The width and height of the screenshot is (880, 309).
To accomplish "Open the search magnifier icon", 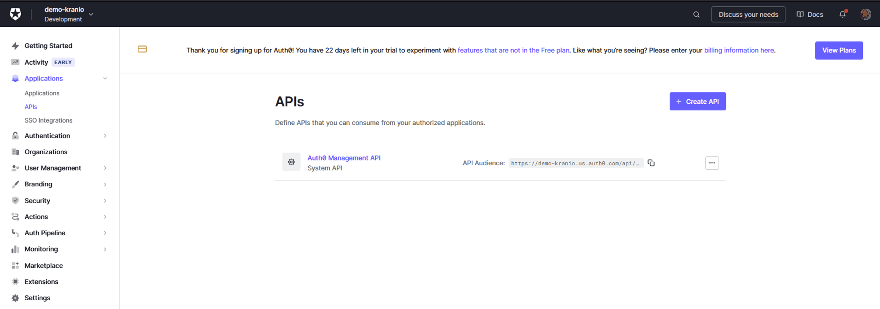I will (x=696, y=15).
